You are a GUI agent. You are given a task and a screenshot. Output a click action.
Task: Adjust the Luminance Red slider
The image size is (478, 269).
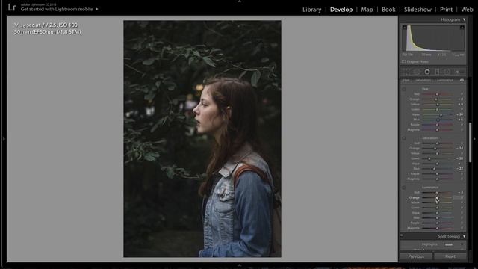coord(436,193)
